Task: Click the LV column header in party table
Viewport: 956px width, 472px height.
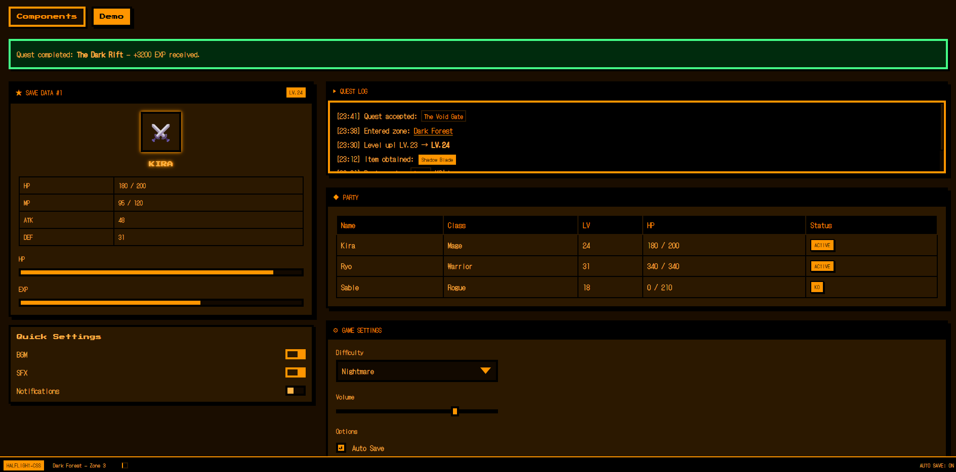Action: [x=610, y=225]
